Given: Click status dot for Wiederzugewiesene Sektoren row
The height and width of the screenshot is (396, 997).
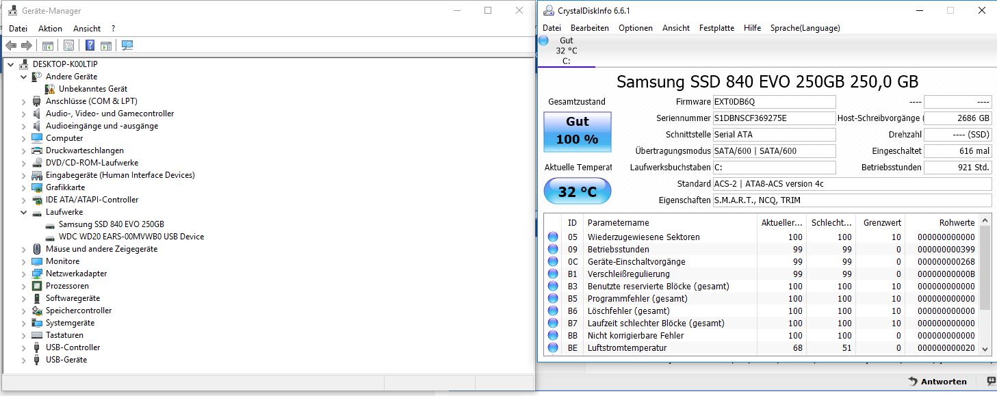Looking at the screenshot, I should (x=553, y=237).
